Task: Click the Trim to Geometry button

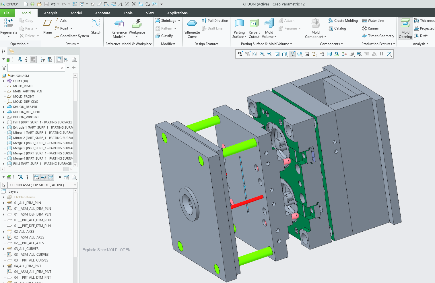Action: [378, 36]
